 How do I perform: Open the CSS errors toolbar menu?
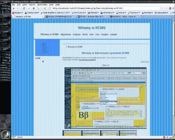[55, 13]
